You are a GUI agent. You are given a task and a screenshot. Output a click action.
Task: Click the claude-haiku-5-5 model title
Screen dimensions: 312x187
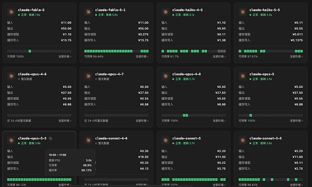pos(265,10)
